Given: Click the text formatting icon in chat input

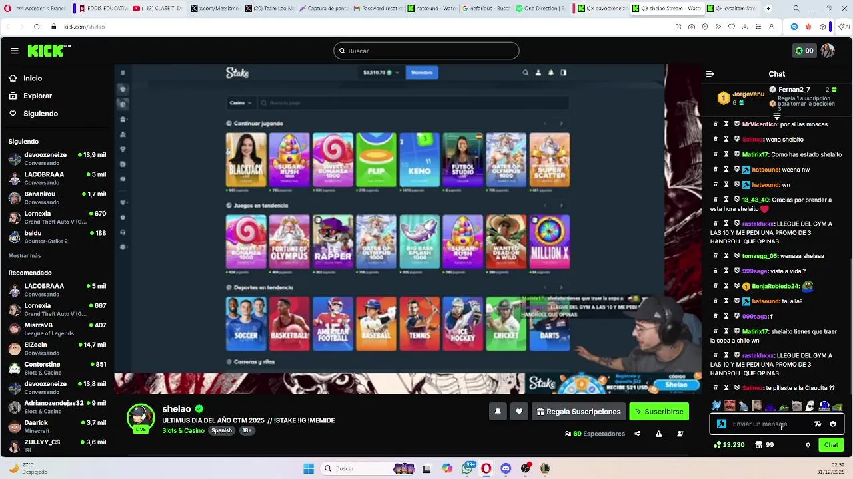Looking at the screenshot, I should pyautogui.click(x=818, y=424).
